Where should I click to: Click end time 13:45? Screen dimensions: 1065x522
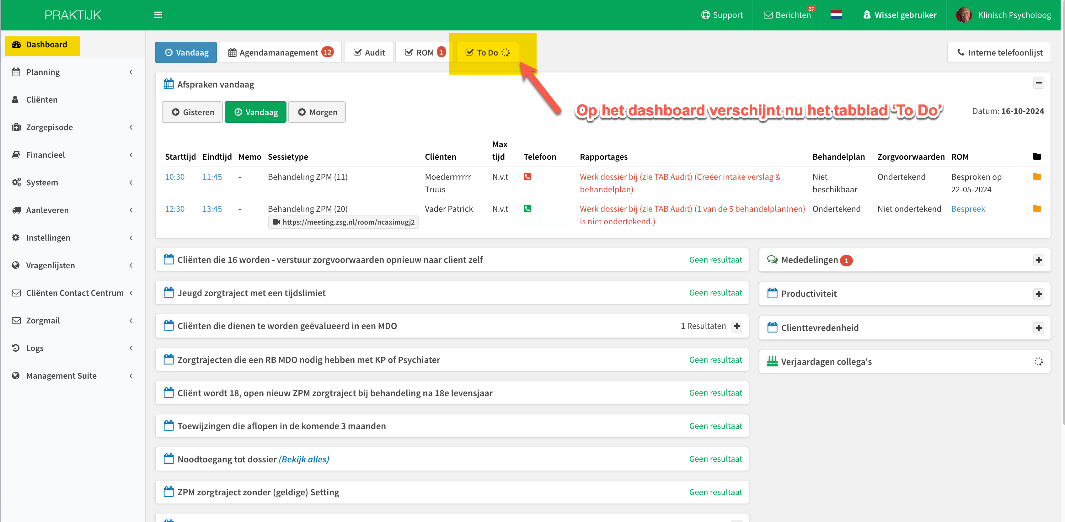click(212, 209)
